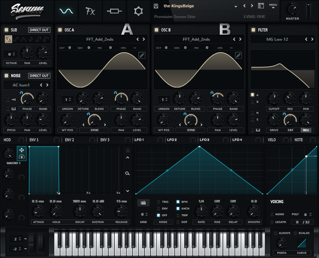
Task: Select next noise sample after AC hum1
Action: pos(47,85)
